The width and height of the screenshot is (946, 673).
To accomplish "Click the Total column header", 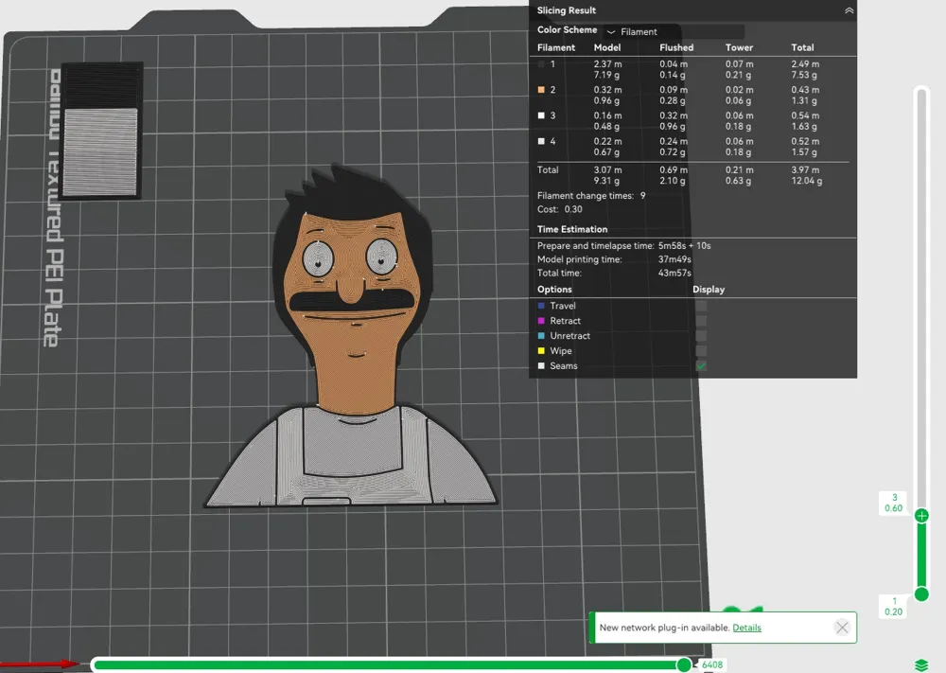I will 802,47.
